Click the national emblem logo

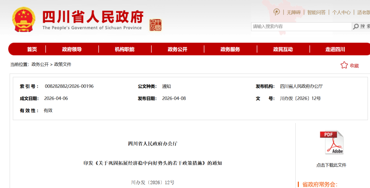(23, 19)
